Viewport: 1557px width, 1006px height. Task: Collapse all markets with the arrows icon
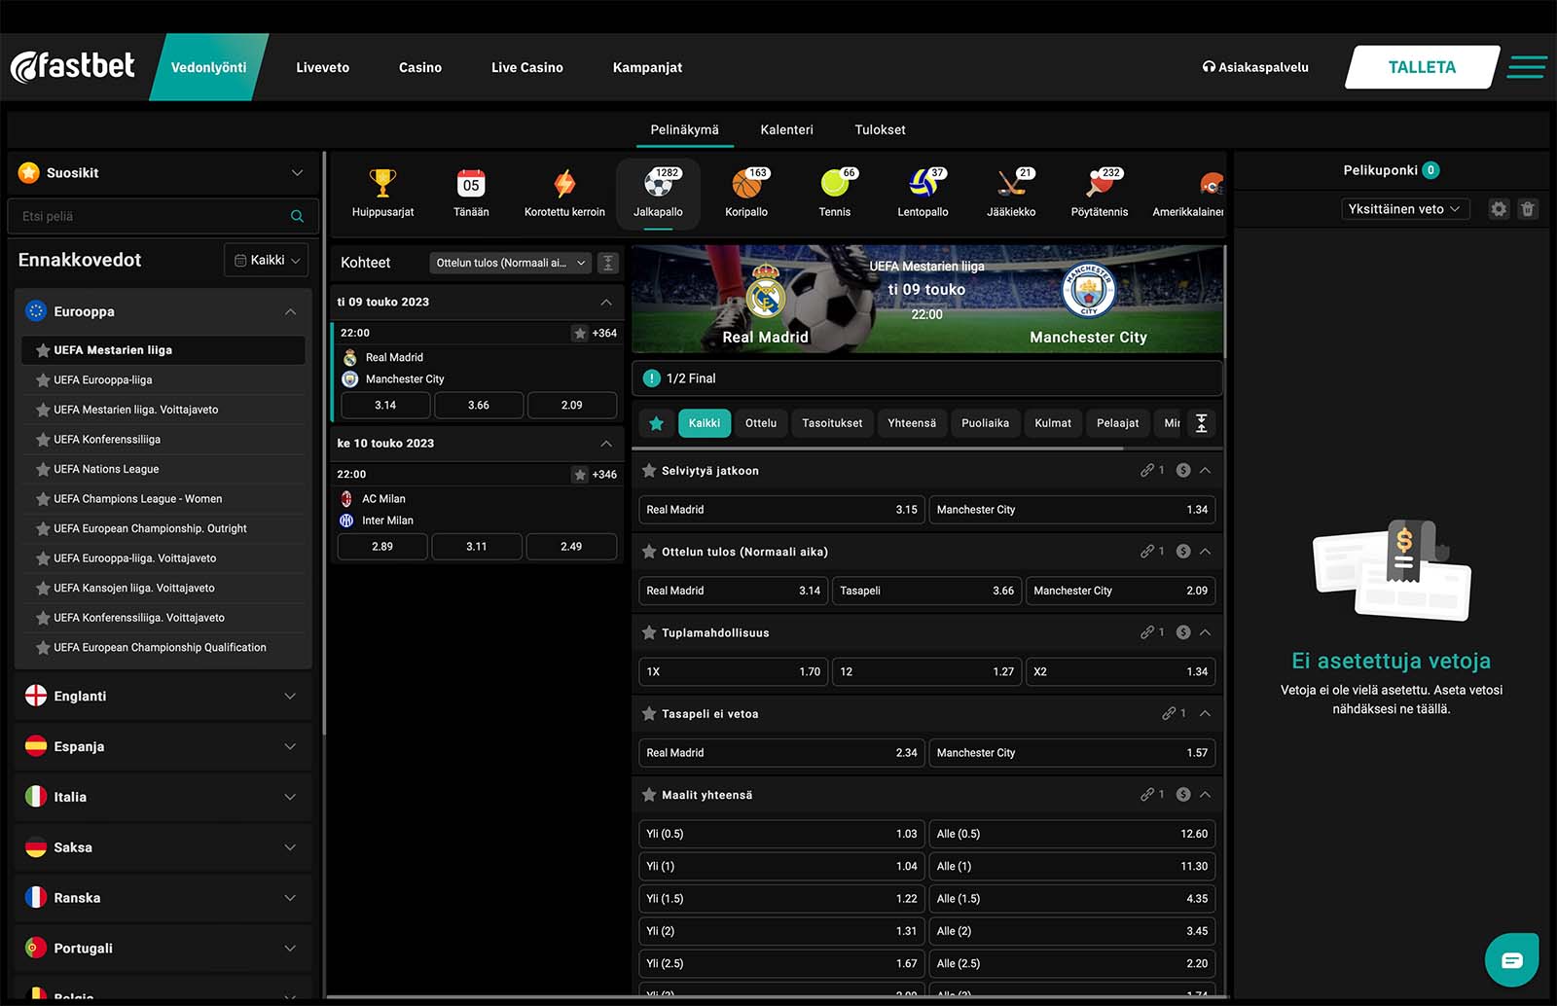[x=1202, y=423]
